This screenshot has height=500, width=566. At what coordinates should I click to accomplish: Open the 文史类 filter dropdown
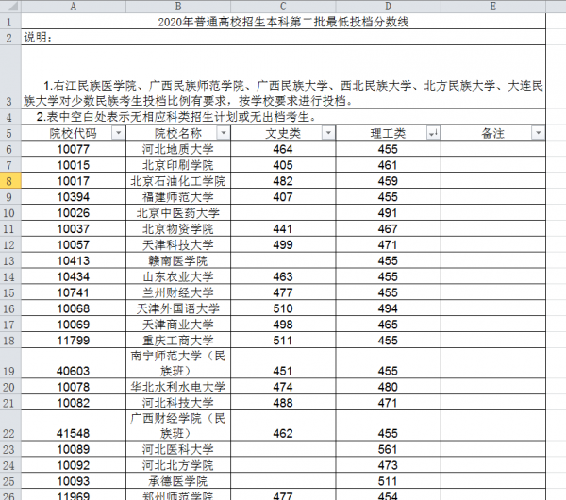coord(328,133)
